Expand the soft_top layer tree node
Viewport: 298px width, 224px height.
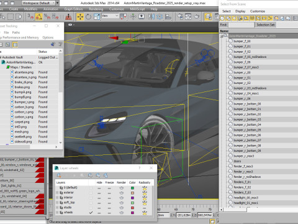coord(57,203)
